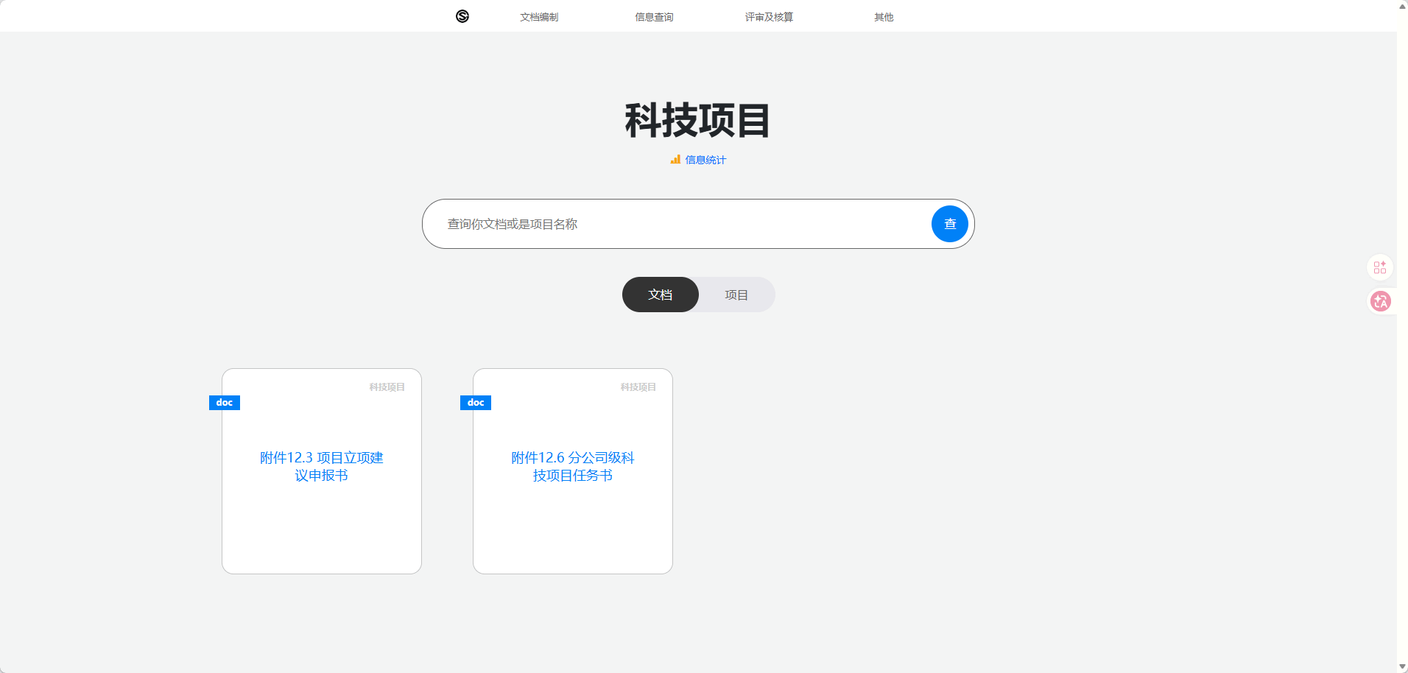Click 科技项目 label on 附件12.3 card
Screen dimensions: 1408x673
tap(387, 387)
